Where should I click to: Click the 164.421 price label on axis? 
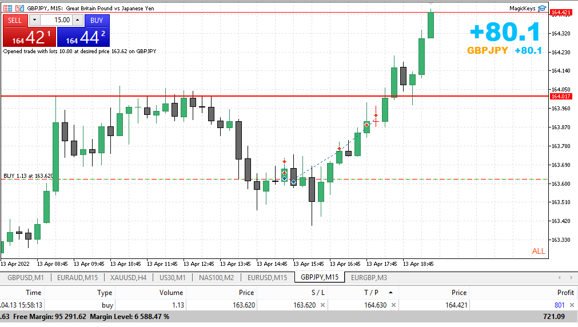(561, 13)
